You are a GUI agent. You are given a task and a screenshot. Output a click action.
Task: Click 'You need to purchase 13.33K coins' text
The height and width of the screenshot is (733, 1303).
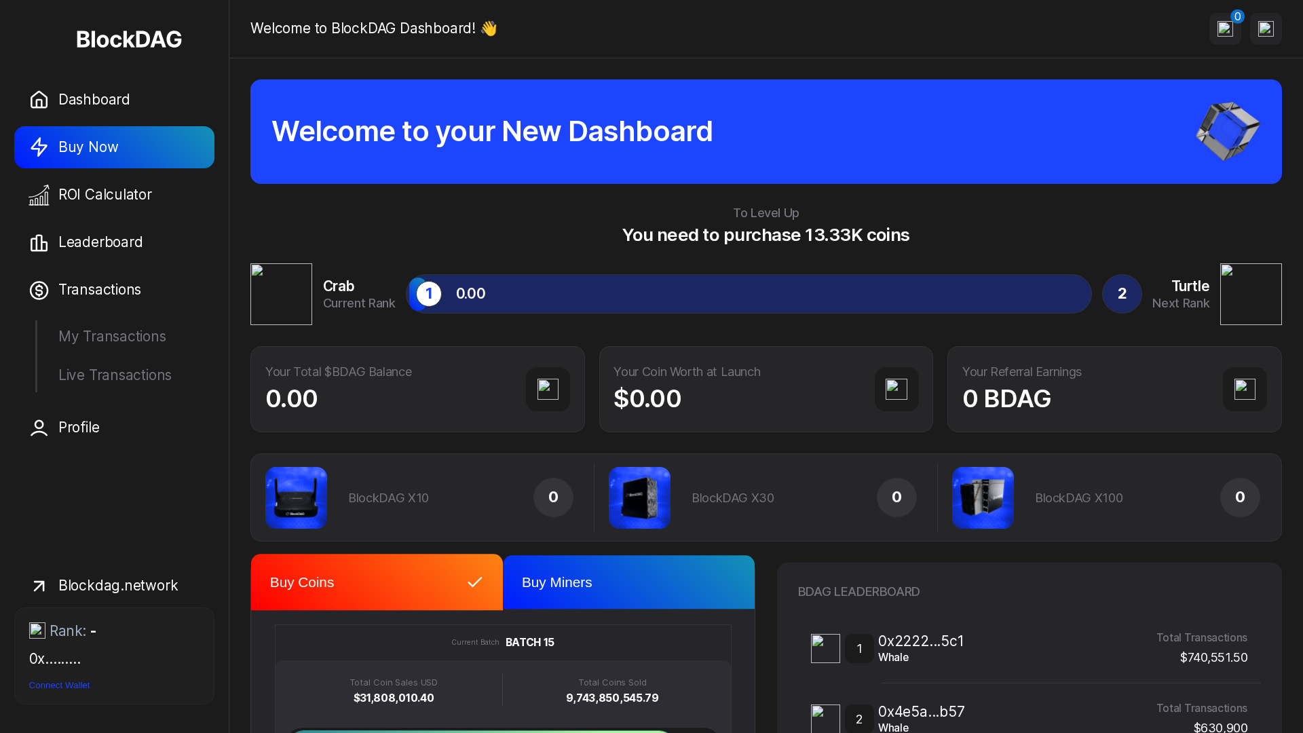[x=766, y=236]
